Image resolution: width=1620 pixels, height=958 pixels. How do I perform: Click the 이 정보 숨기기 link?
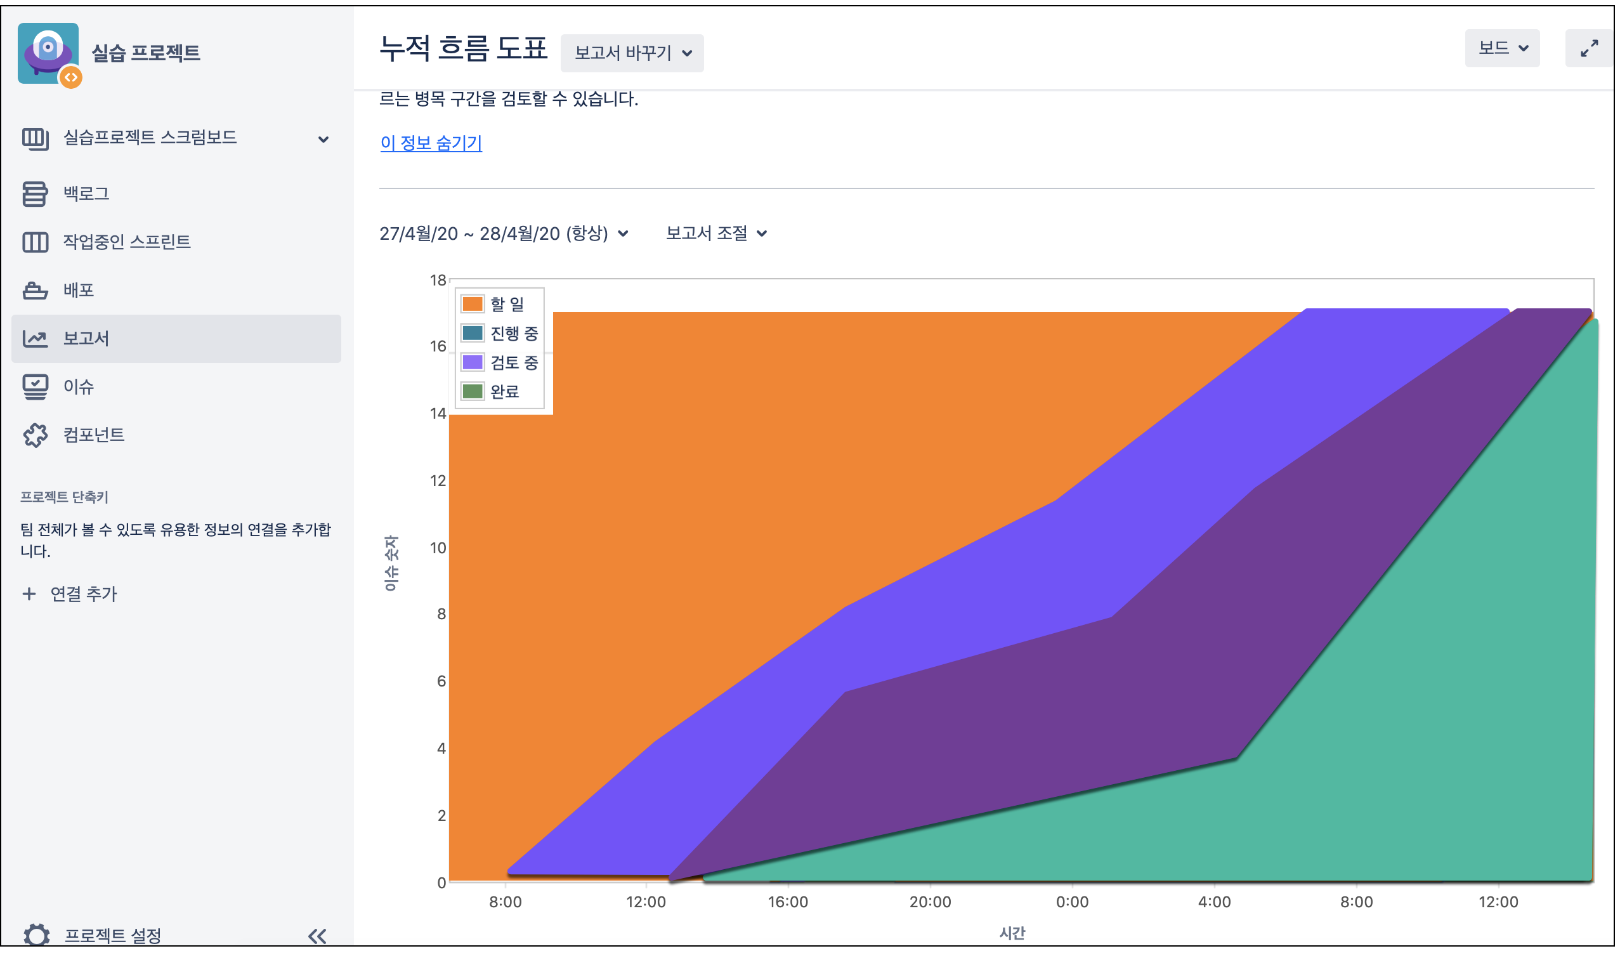(x=431, y=143)
